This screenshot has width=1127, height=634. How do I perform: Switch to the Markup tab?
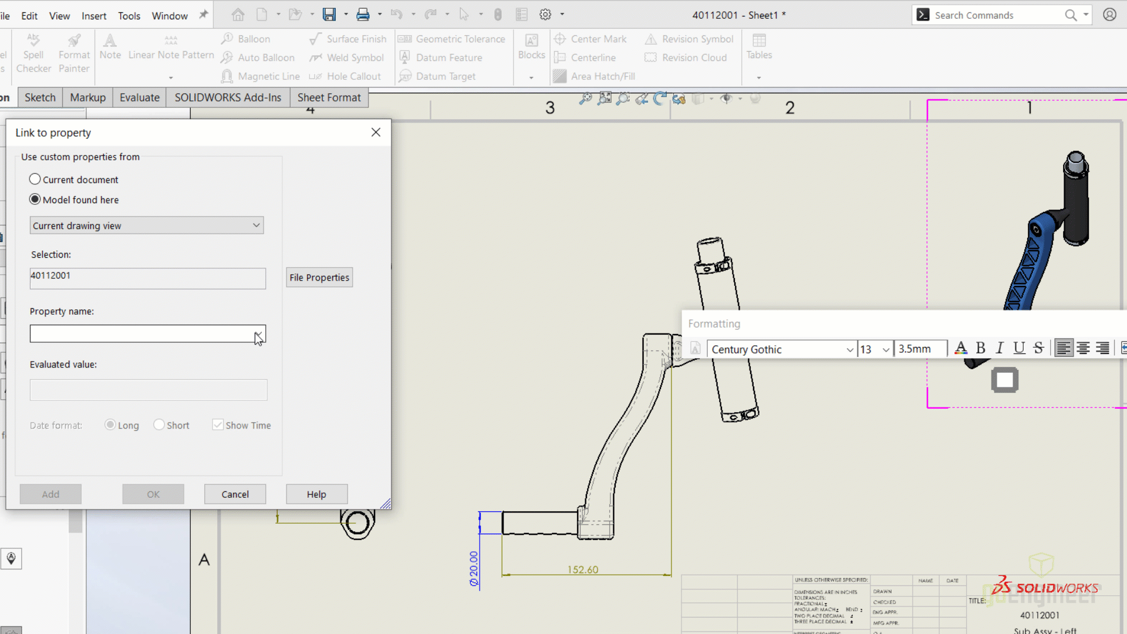pyautogui.click(x=87, y=97)
